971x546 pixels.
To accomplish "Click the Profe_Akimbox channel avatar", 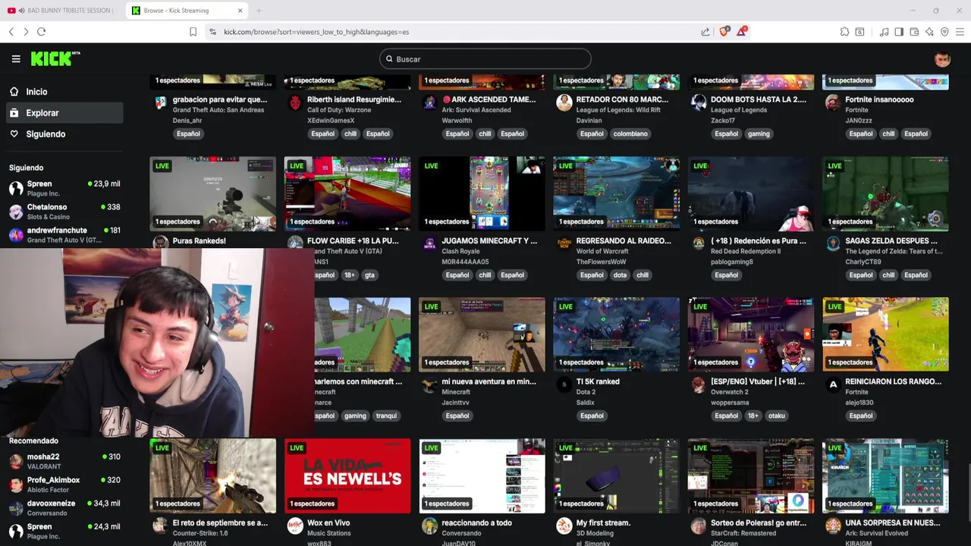I will (x=16, y=485).
